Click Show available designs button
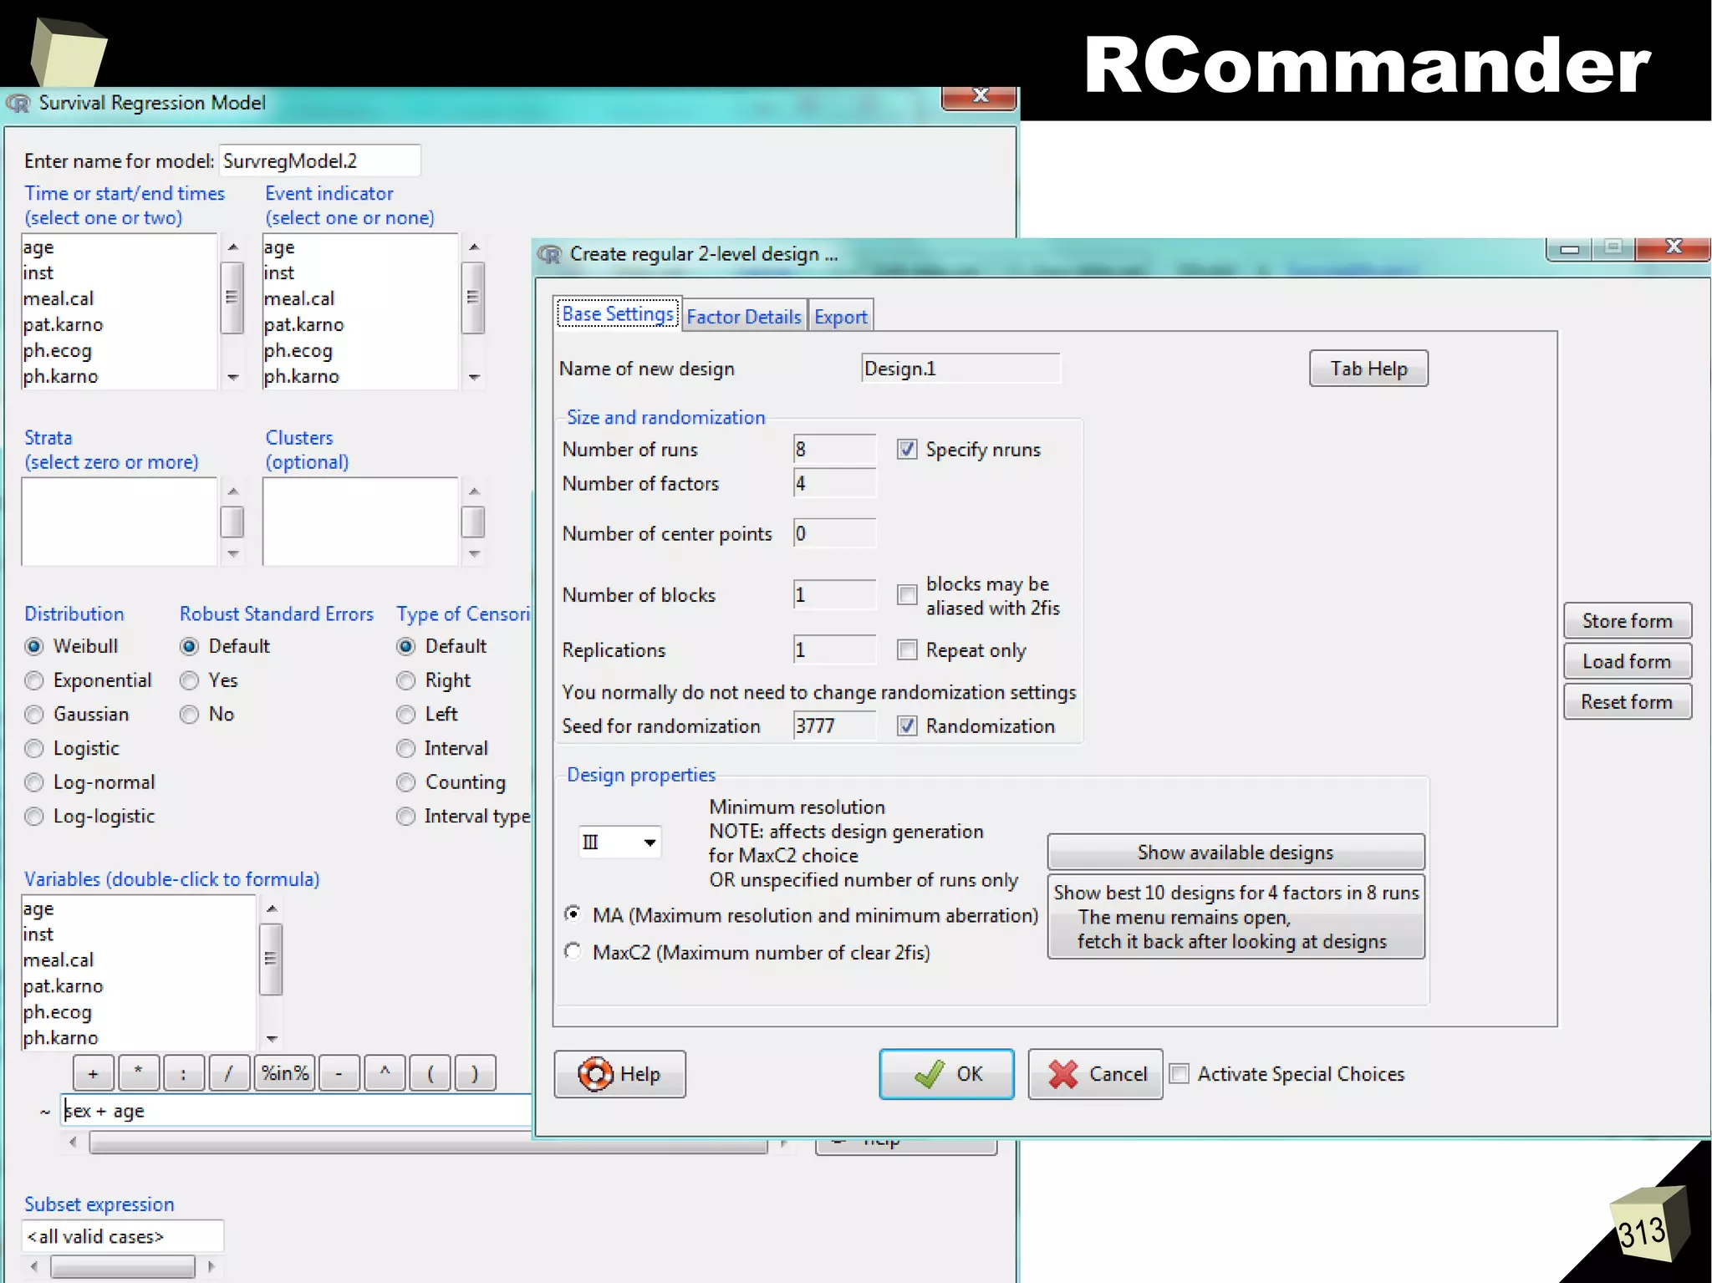Image resolution: width=1712 pixels, height=1283 pixels. 1236,853
